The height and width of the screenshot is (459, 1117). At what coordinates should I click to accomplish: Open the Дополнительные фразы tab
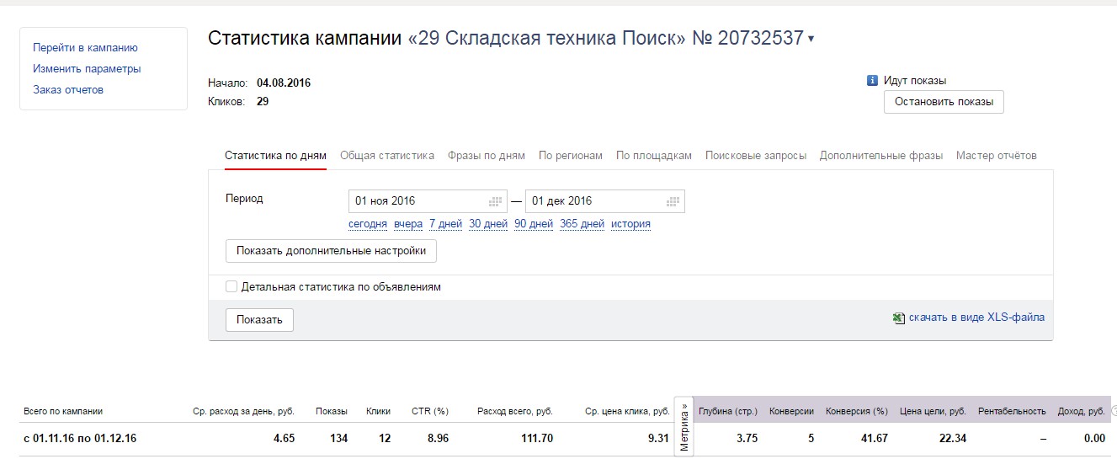tap(881, 156)
